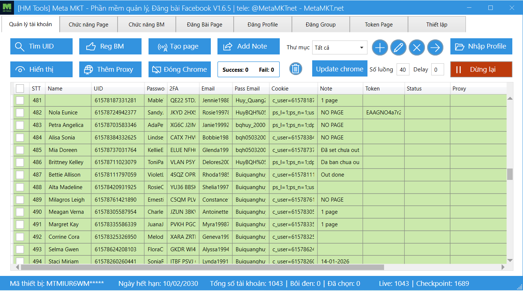Toggle the select-all checkbox in table header
The height and width of the screenshot is (291, 523).
click(x=20, y=88)
